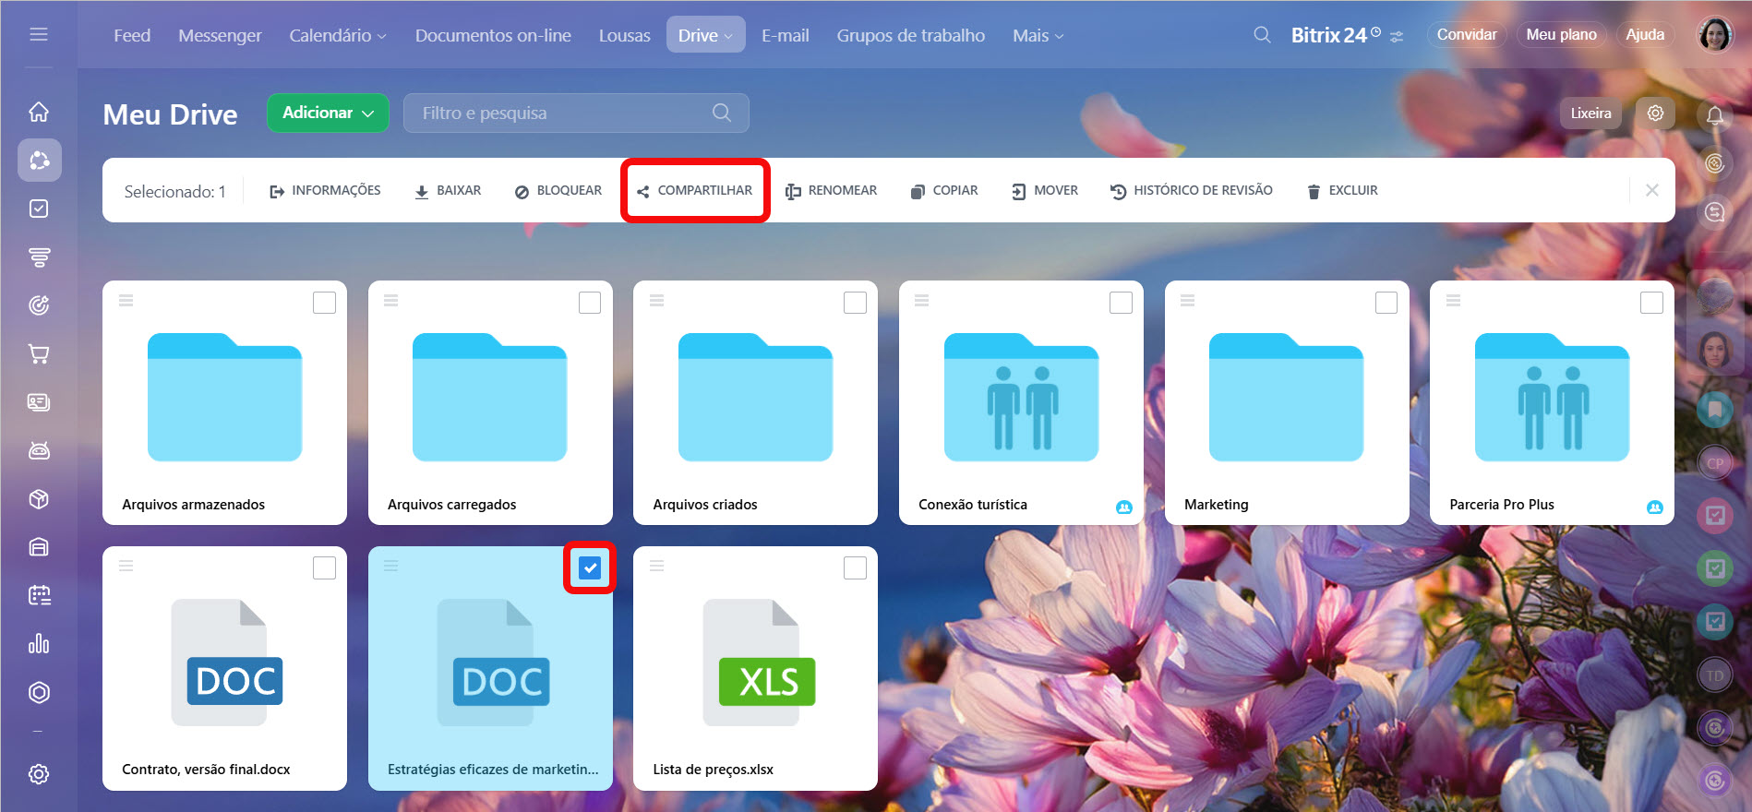Viewport: 1752px width, 812px height.
Task: Open the box inventory icon in sidebar
Action: point(39,499)
